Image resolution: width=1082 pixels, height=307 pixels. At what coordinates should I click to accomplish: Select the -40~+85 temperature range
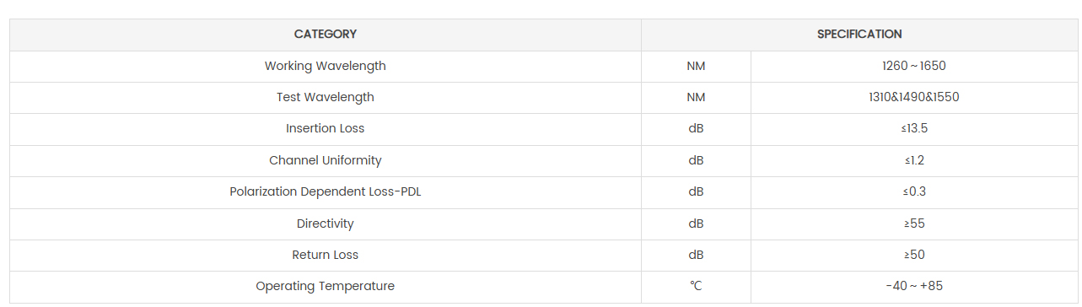[x=914, y=287]
